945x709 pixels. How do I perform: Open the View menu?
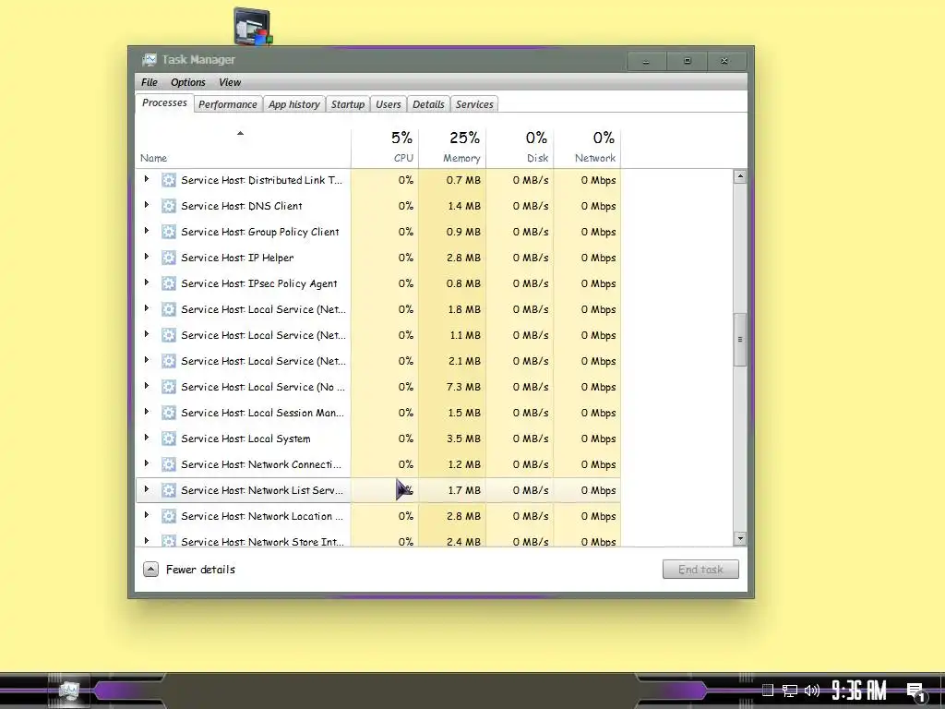[x=230, y=82]
